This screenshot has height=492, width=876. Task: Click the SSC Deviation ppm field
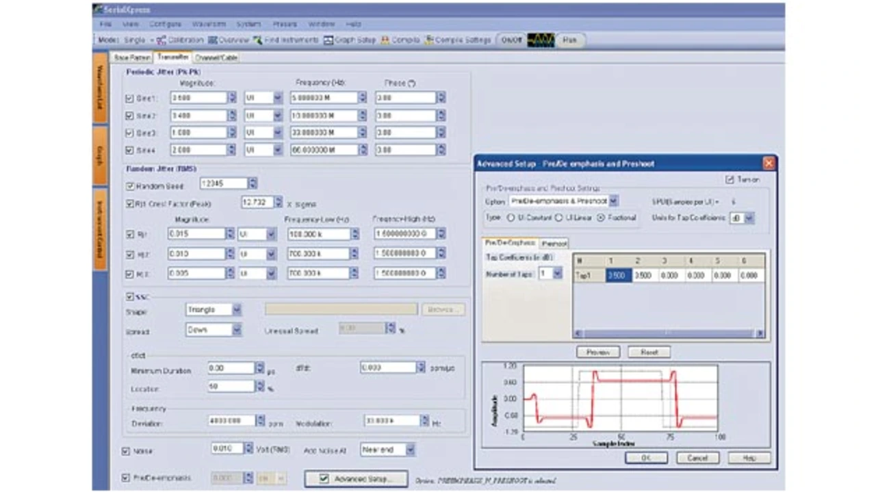pos(231,422)
